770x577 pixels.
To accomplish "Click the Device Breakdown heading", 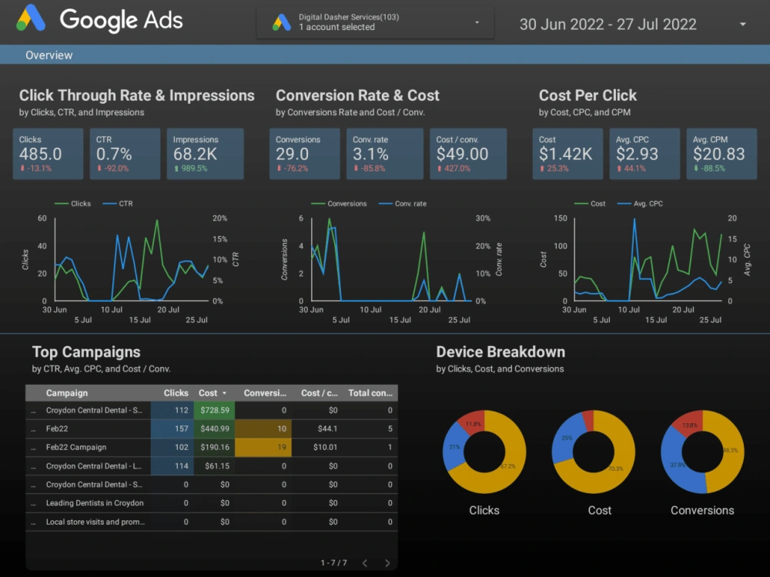I will click(x=500, y=352).
